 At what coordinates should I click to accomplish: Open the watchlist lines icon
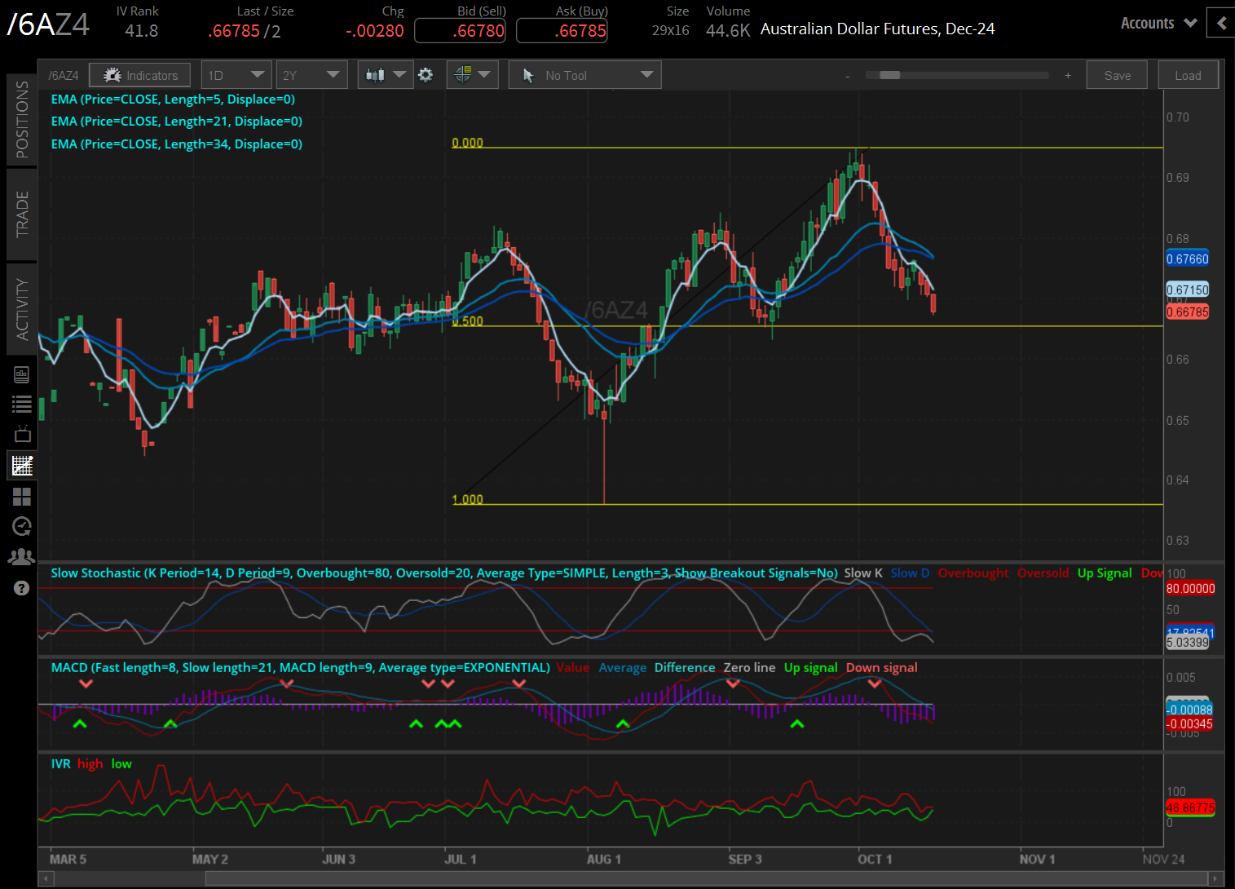(x=22, y=404)
